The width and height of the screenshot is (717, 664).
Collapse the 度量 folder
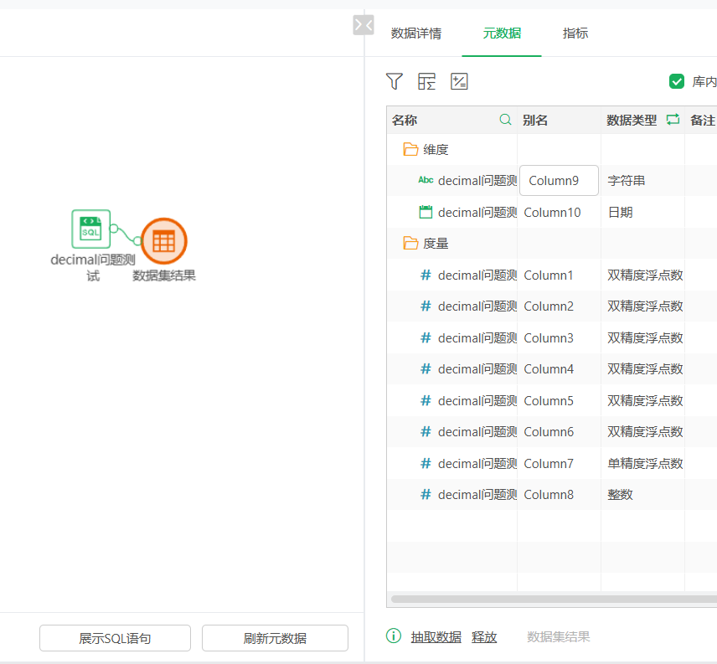[410, 244]
